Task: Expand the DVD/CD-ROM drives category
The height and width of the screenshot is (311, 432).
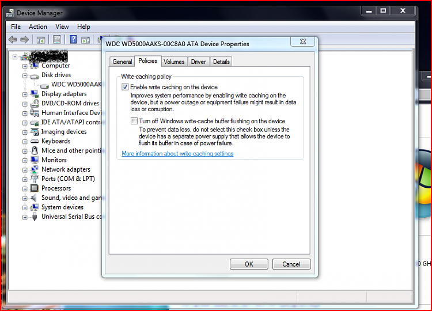Action: tap(25, 104)
